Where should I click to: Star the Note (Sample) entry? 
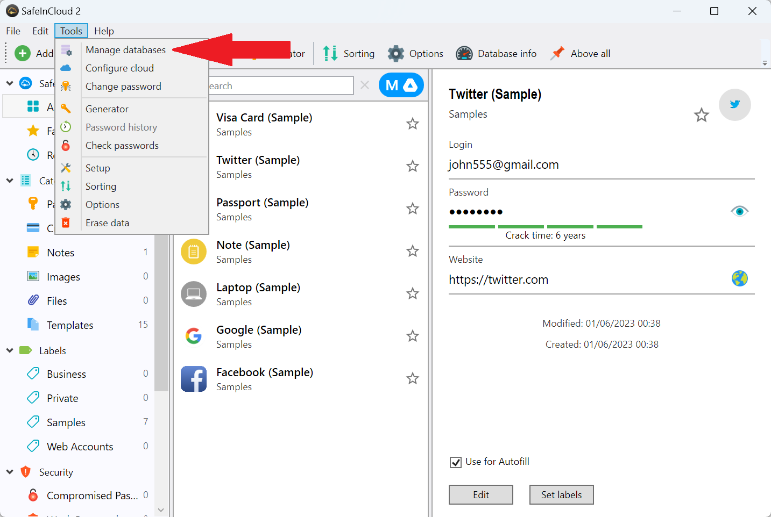click(413, 251)
